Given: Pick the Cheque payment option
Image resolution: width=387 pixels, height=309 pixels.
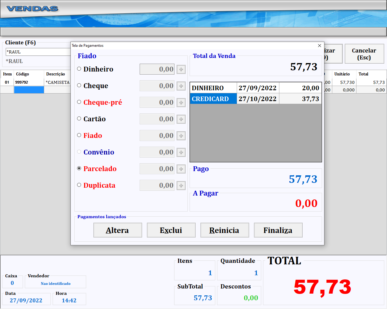Looking at the screenshot, I should [79, 85].
